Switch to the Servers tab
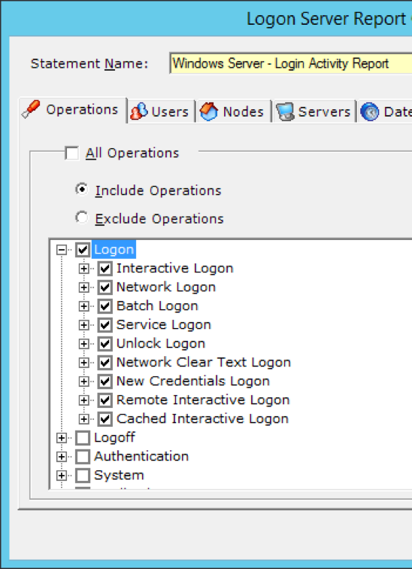 (x=314, y=111)
